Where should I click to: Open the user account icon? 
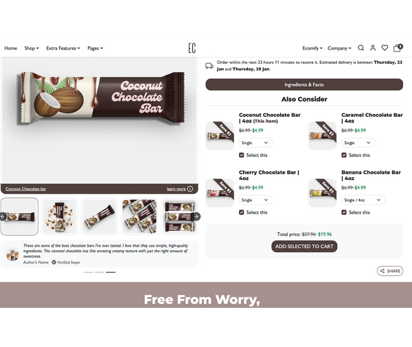click(373, 48)
